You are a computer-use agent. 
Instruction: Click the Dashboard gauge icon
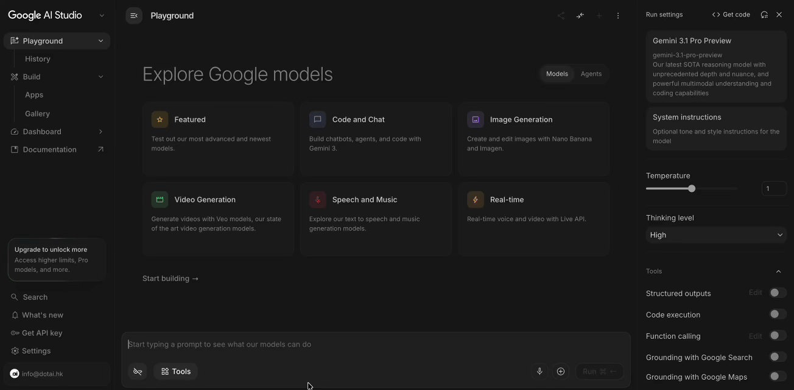coord(15,132)
